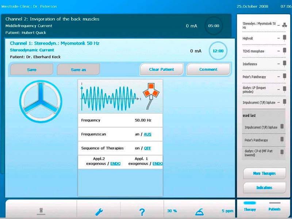
Task: Click the electrode icon beside TENS monophase
Action: [x=285, y=51]
